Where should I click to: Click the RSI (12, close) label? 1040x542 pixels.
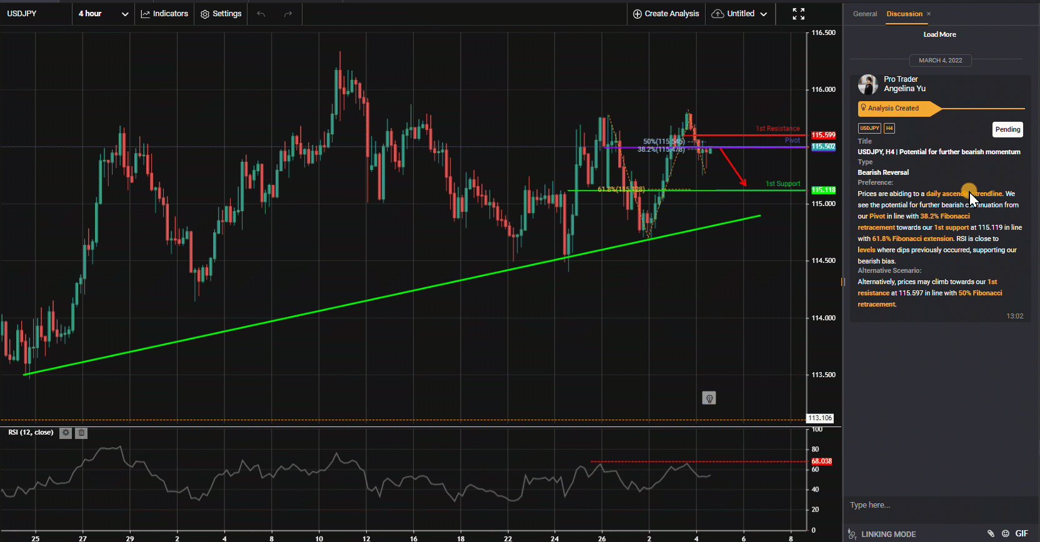tap(31, 432)
